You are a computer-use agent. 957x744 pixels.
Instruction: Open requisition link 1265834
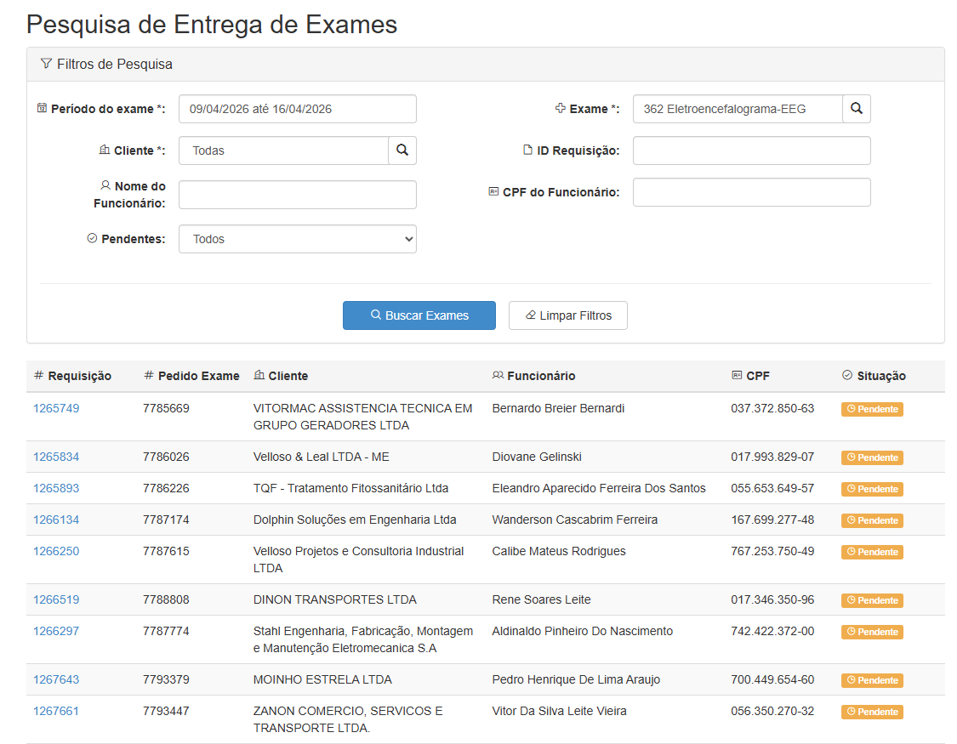pos(56,457)
